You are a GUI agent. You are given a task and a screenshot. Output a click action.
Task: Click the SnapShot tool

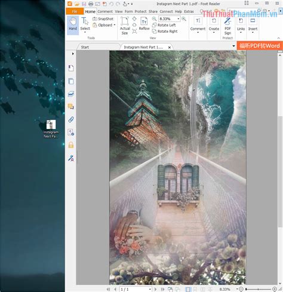(103, 19)
